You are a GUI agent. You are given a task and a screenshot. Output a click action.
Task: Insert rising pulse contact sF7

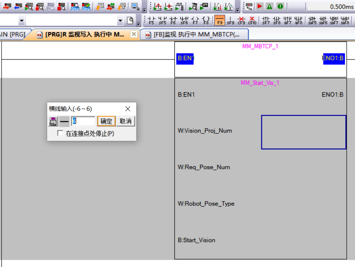point(266,21)
